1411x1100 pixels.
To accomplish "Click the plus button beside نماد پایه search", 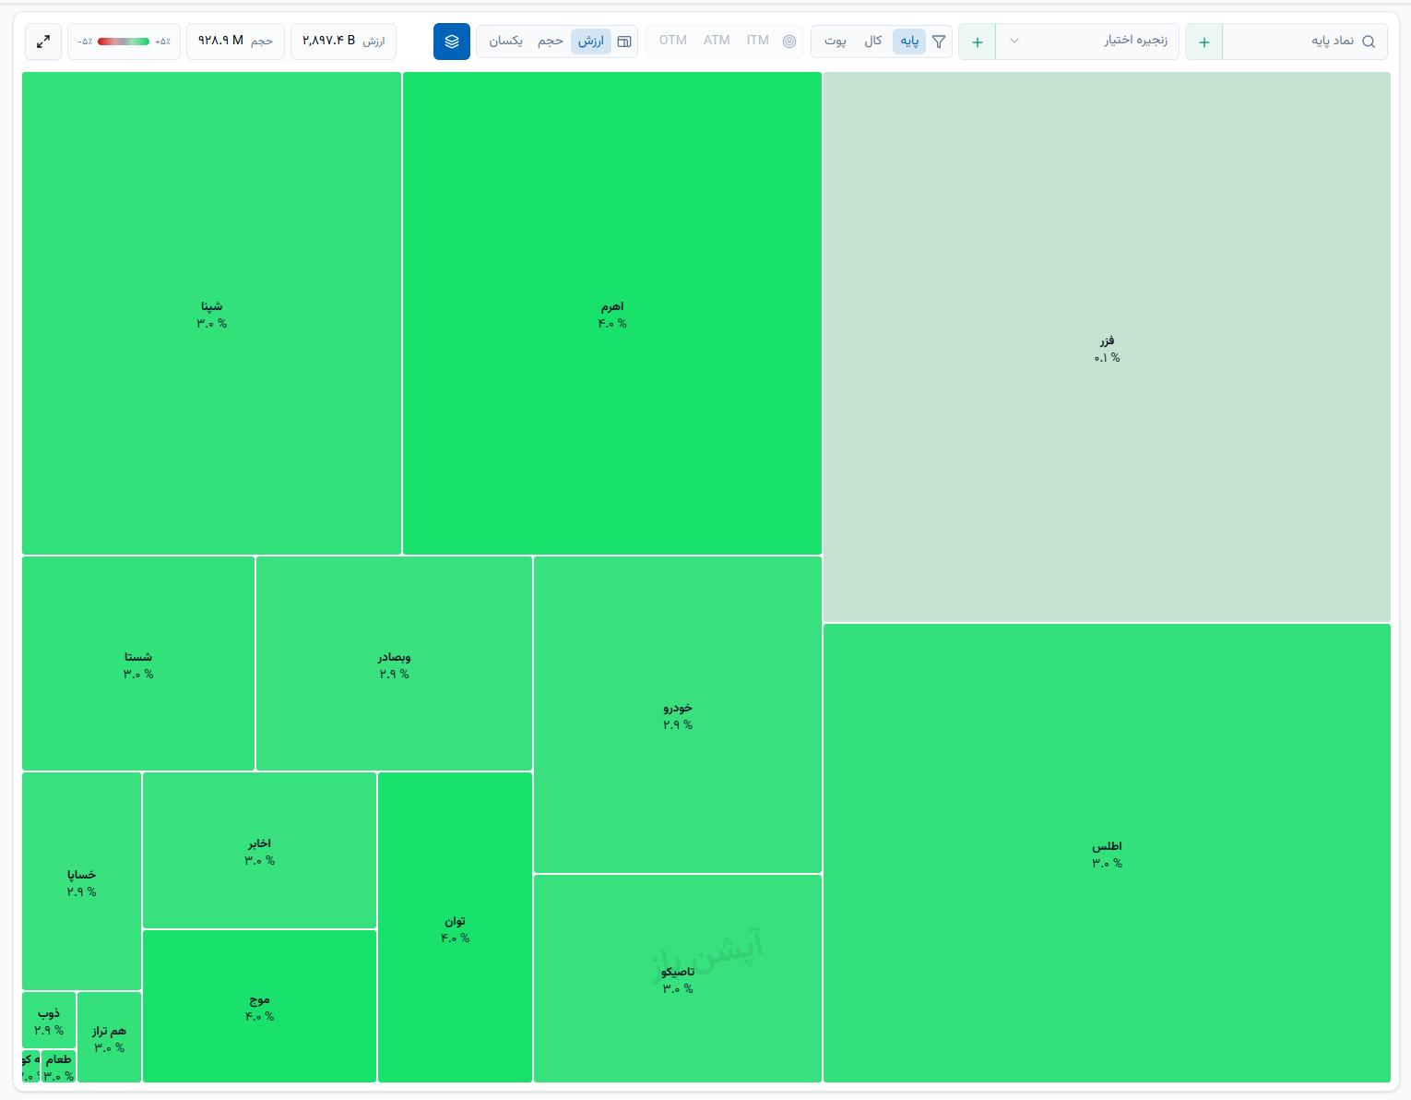I will 1204,42.
